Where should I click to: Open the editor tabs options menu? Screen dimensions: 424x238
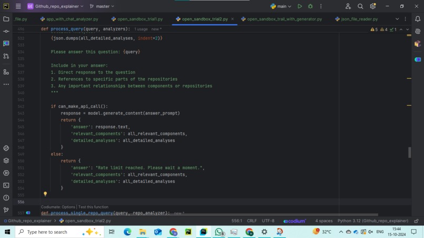(406, 19)
